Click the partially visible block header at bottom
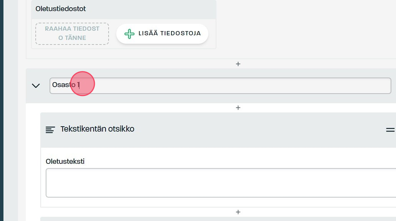Viewport: 396px width, 221px height. [x=218, y=219]
